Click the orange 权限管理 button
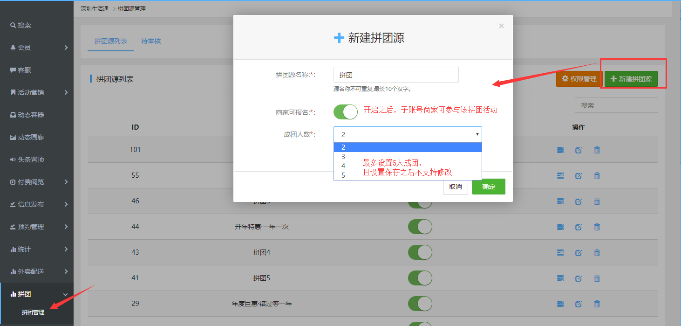Image resolution: width=681 pixels, height=326 pixels. [x=579, y=79]
